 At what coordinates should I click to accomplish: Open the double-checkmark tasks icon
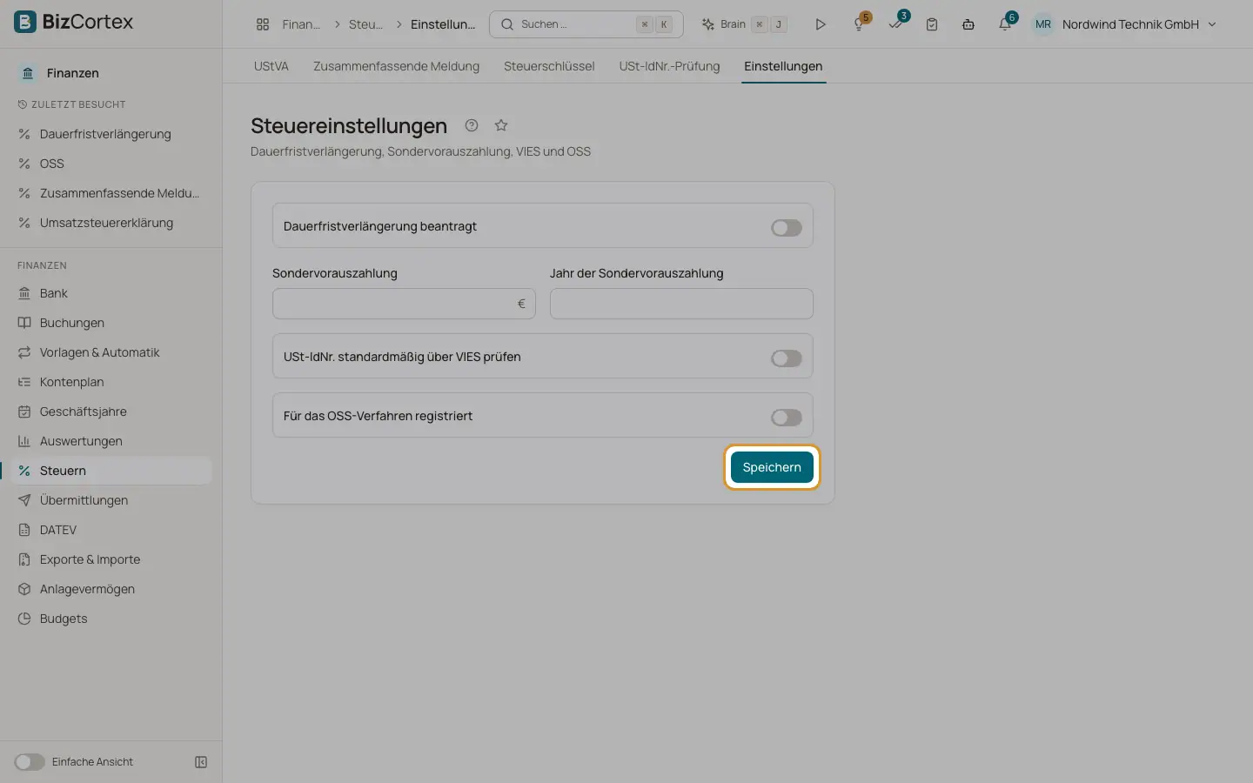[x=895, y=24]
